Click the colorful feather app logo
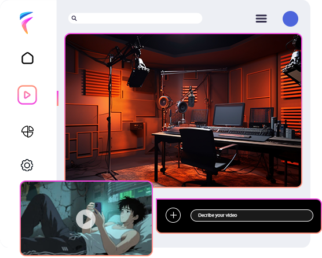Screen dimensions: 322x258 pyautogui.click(x=26, y=23)
